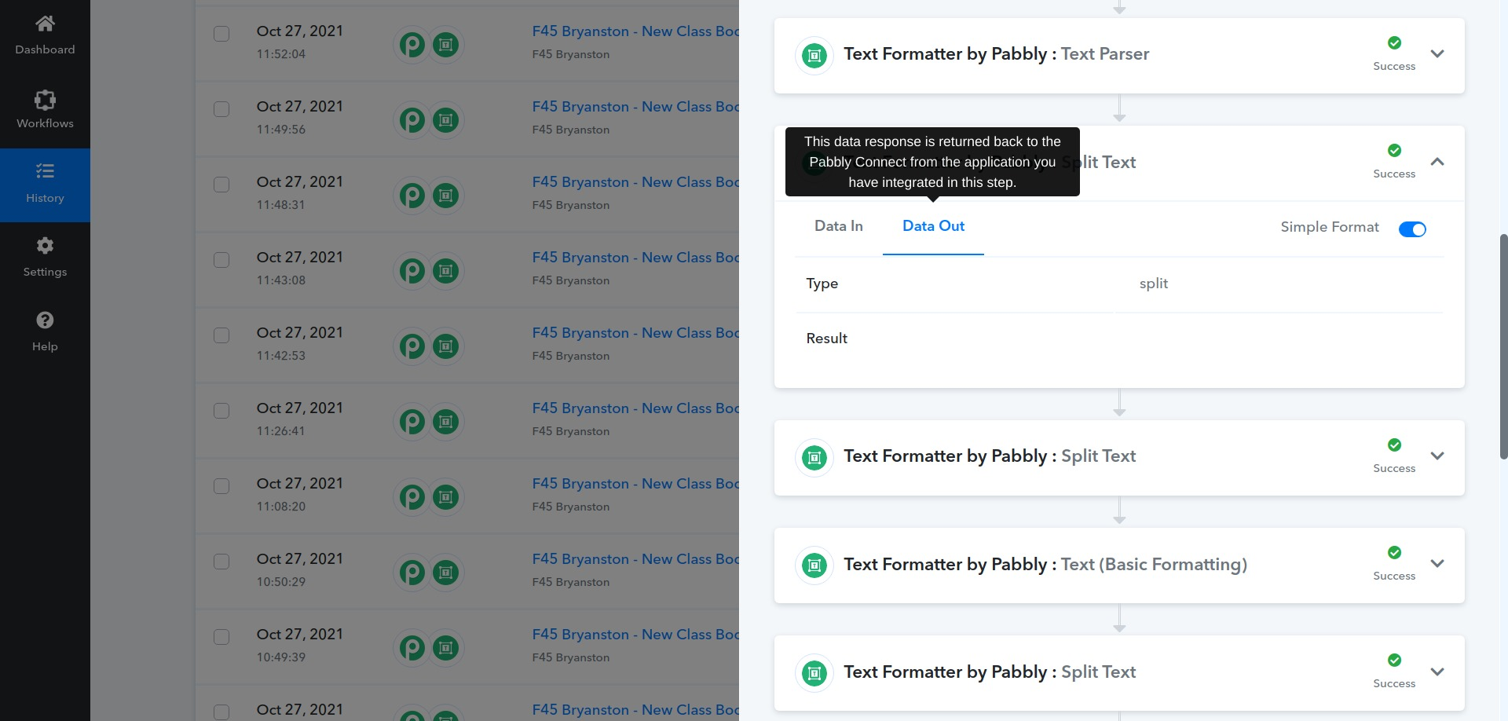Click Pabbly icon in 11:49:56 row
The width and height of the screenshot is (1508, 721).
tap(412, 120)
